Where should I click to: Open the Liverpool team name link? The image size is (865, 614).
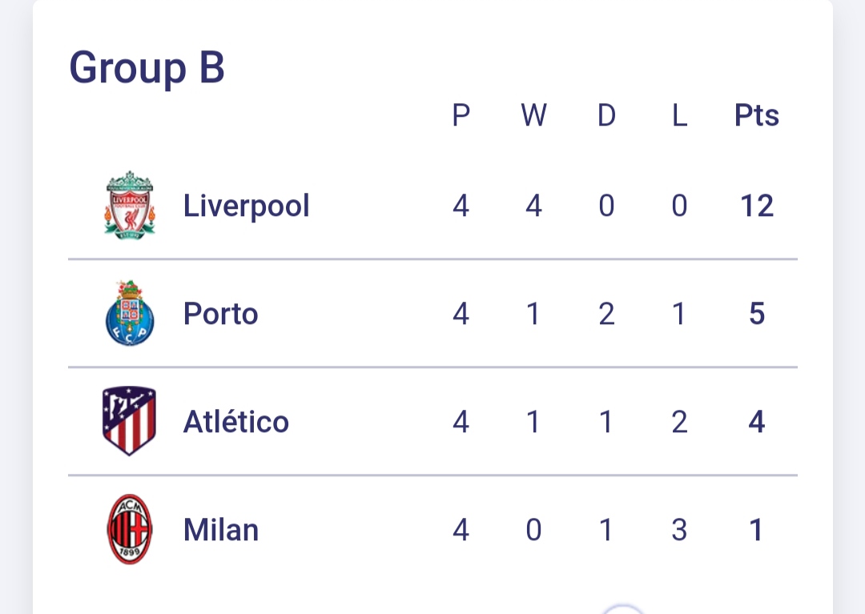pos(246,206)
